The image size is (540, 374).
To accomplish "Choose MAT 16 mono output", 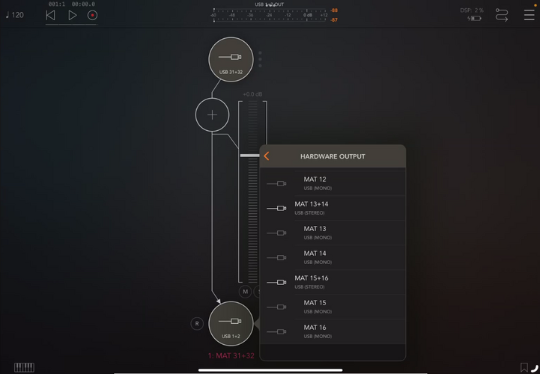I will tap(333, 331).
